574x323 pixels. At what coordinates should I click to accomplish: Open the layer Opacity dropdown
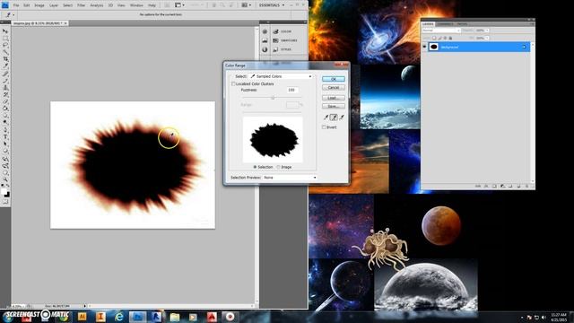pos(486,30)
